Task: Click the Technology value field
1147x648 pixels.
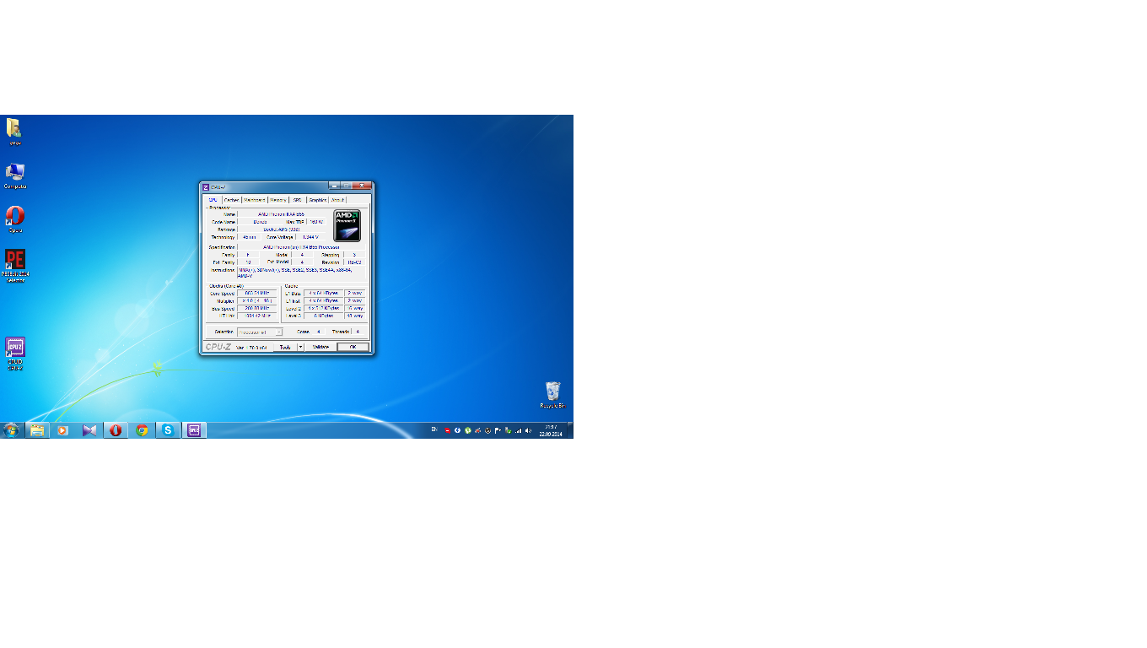Action: coord(249,237)
